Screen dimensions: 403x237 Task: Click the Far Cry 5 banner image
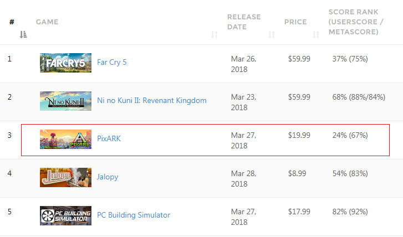coord(65,63)
